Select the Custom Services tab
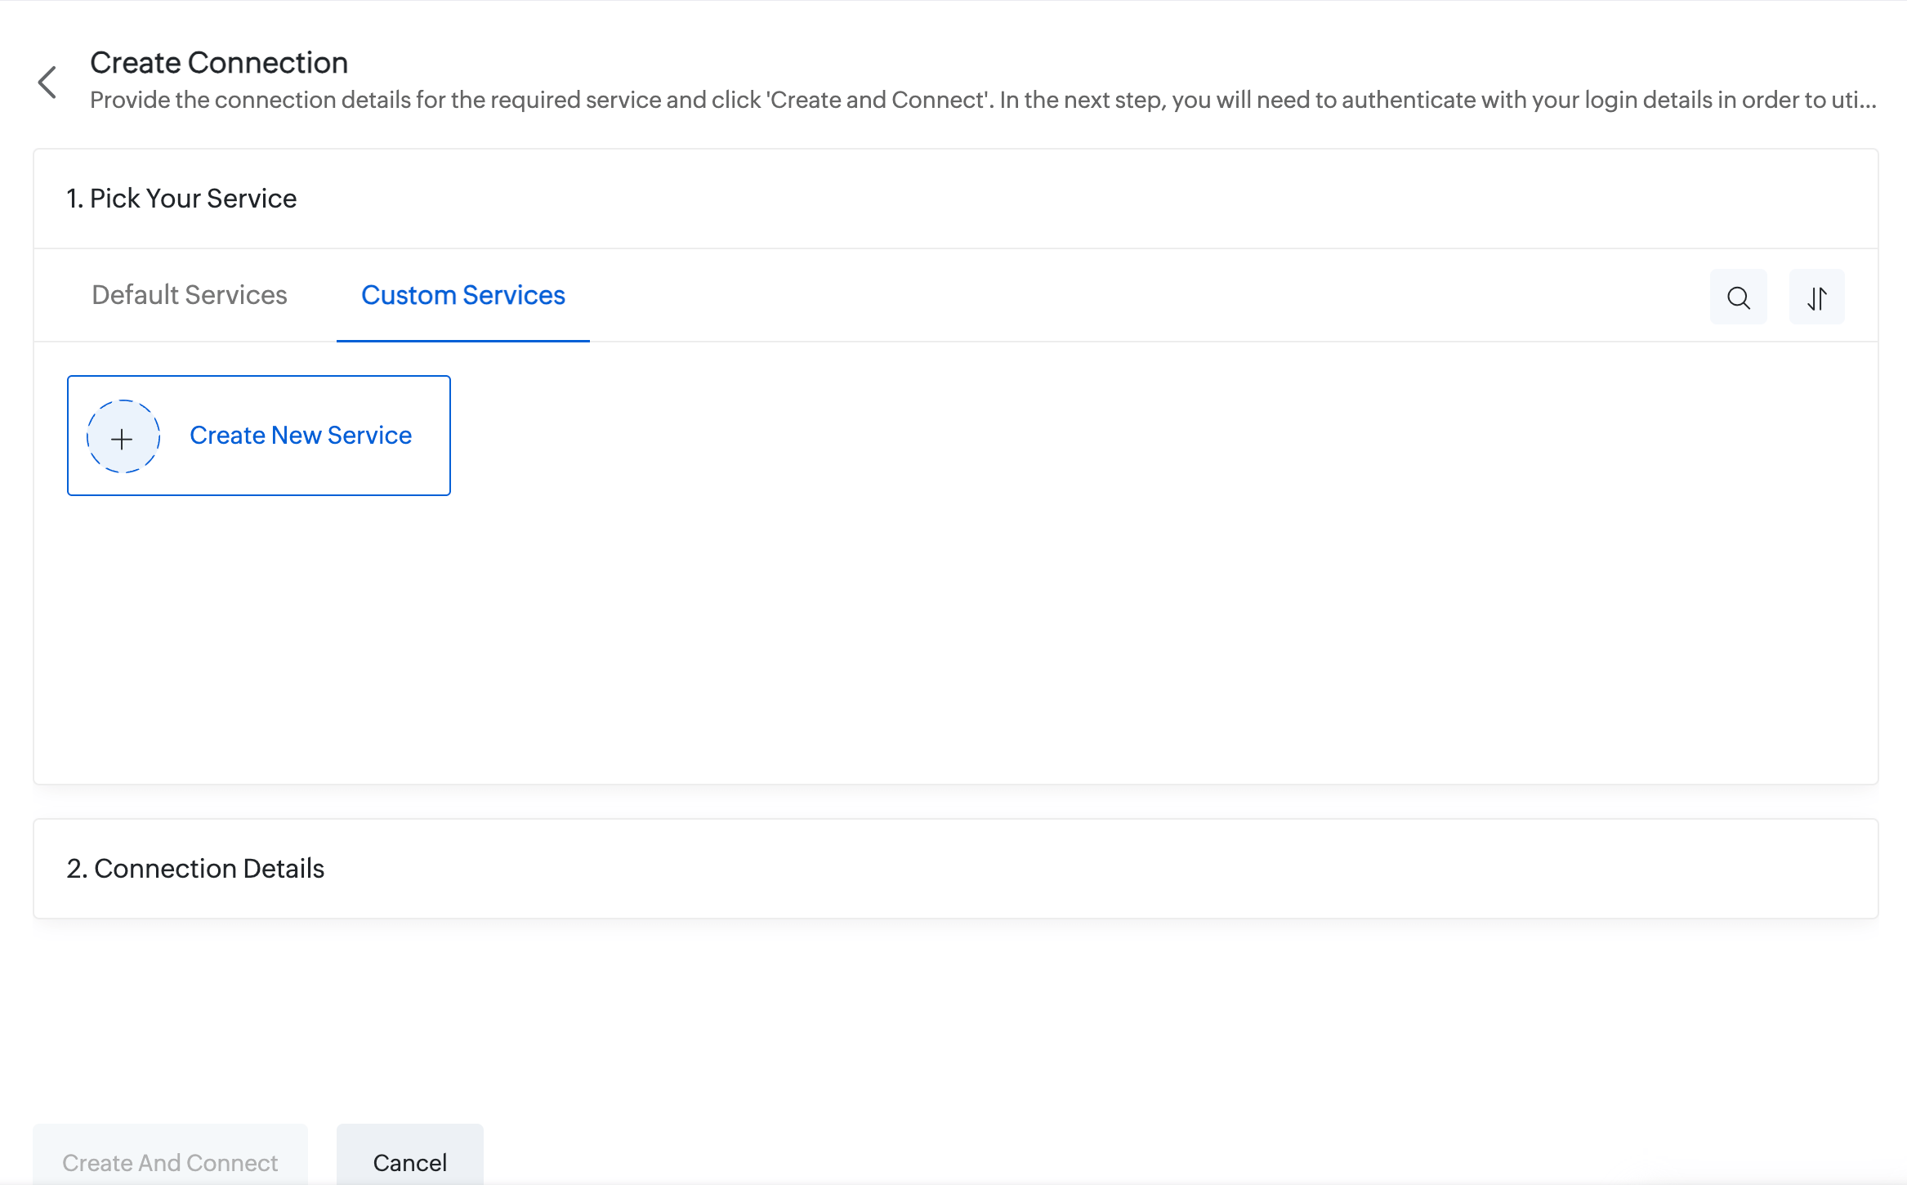This screenshot has height=1185, width=1907. (463, 295)
